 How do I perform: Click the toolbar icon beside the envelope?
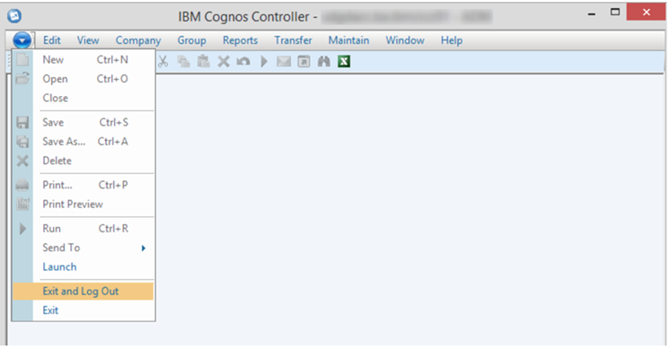click(304, 61)
